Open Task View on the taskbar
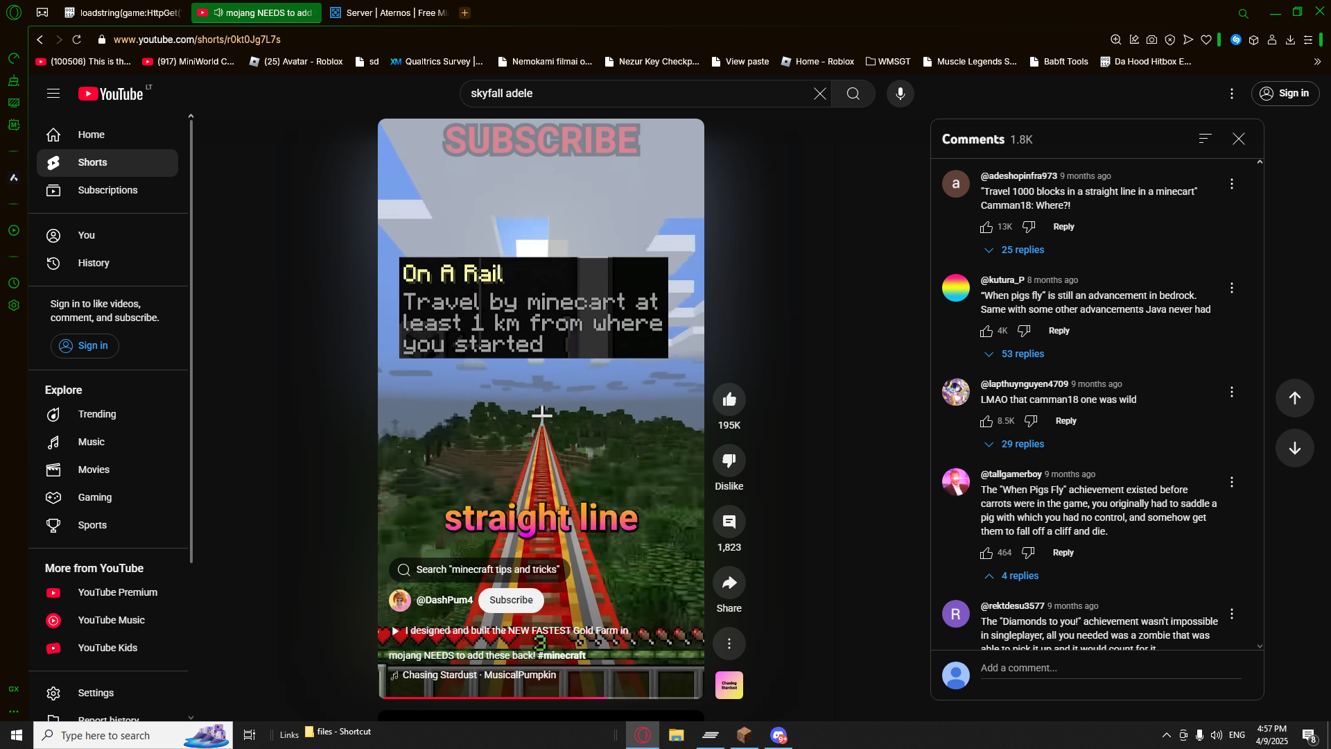This screenshot has width=1331, height=749. (250, 735)
